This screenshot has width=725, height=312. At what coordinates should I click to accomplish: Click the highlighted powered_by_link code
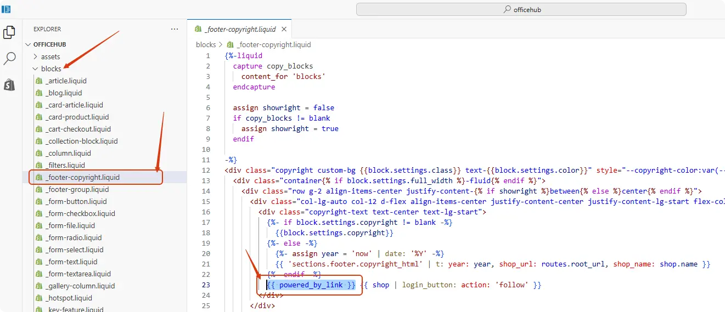pyautogui.click(x=311, y=285)
